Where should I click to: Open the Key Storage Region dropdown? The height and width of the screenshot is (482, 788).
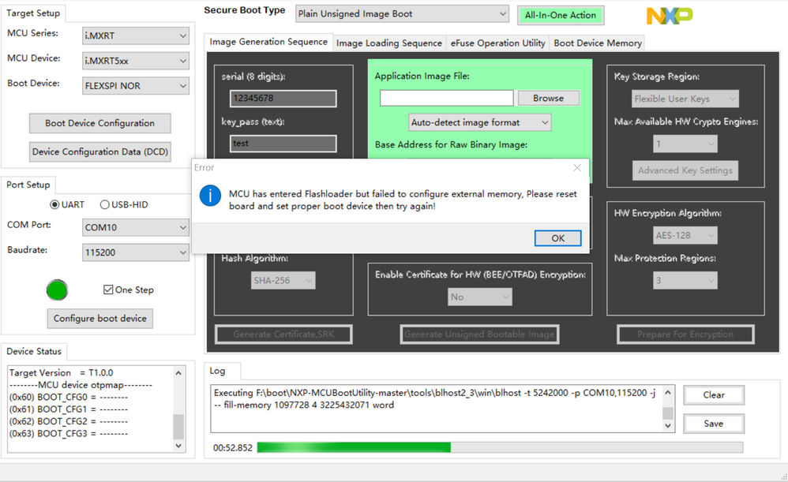[685, 99]
